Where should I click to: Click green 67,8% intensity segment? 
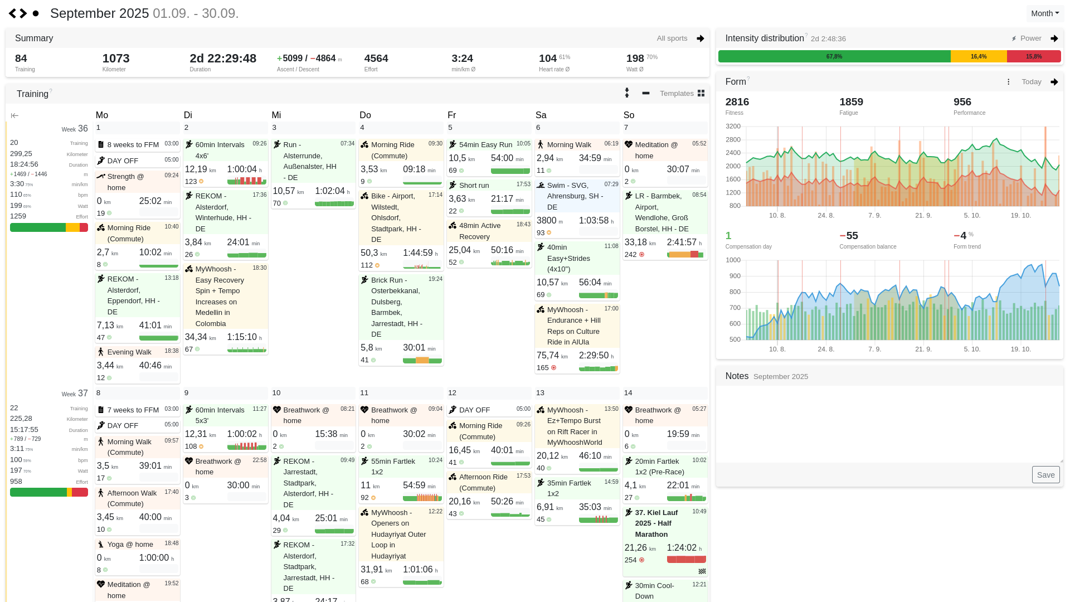(x=834, y=56)
